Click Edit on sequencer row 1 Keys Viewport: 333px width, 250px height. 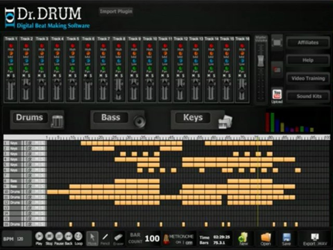[29, 143]
